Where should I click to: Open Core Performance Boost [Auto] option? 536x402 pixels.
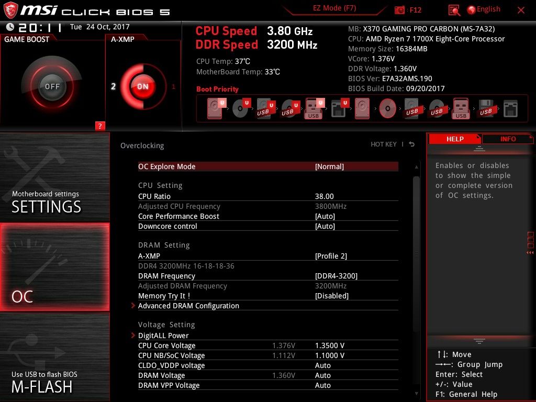tap(268, 216)
